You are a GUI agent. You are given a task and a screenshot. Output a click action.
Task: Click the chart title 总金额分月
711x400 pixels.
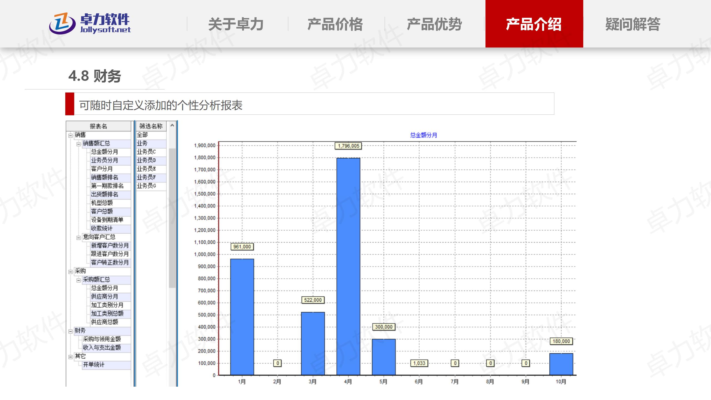[424, 135]
